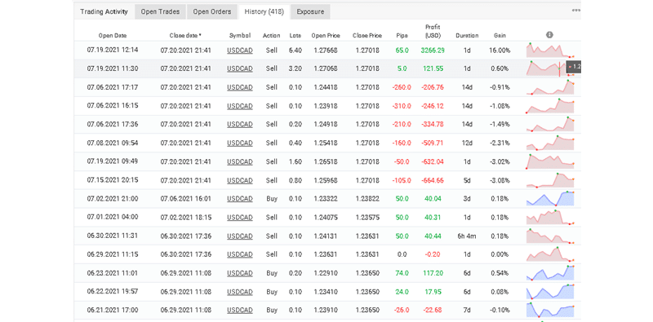
Task: Select the History (418) tab
Action: [264, 11]
